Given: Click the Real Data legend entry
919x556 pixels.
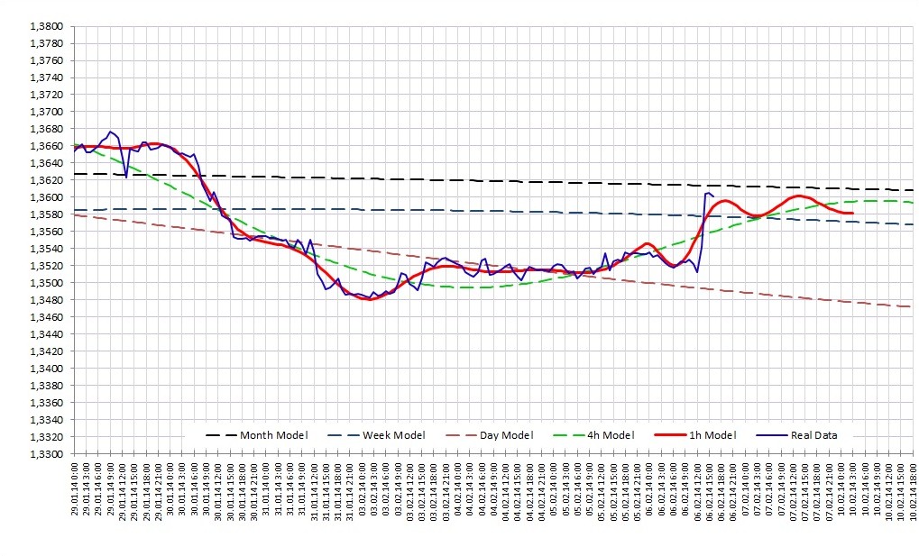Looking at the screenshot, I should (x=796, y=435).
